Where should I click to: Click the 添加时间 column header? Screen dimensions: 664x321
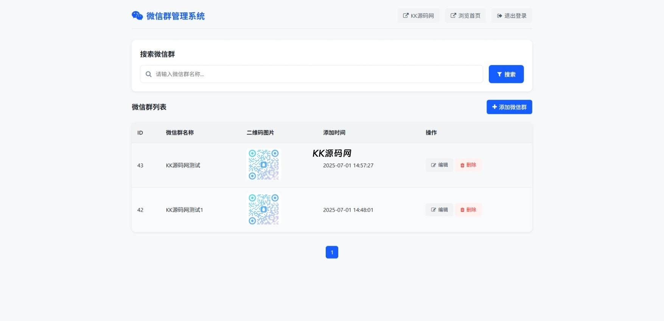(x=334, y=132)
